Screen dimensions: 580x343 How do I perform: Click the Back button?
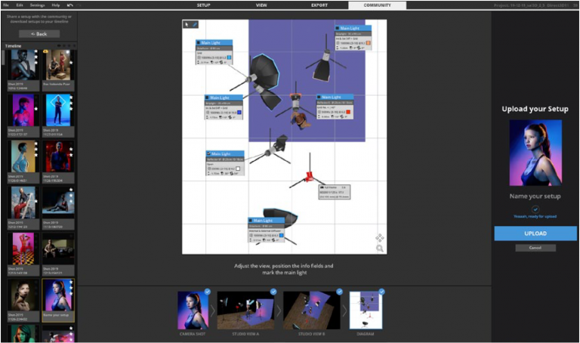point(39,34)
